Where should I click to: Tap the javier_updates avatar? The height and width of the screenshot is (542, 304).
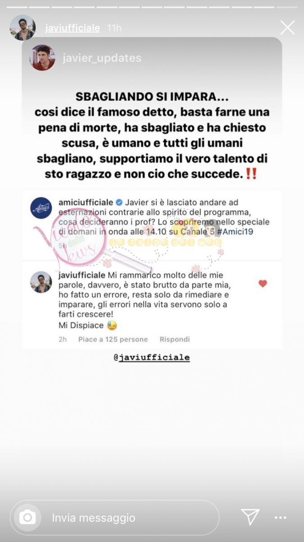pyautogui.click(x=42, y=58)
